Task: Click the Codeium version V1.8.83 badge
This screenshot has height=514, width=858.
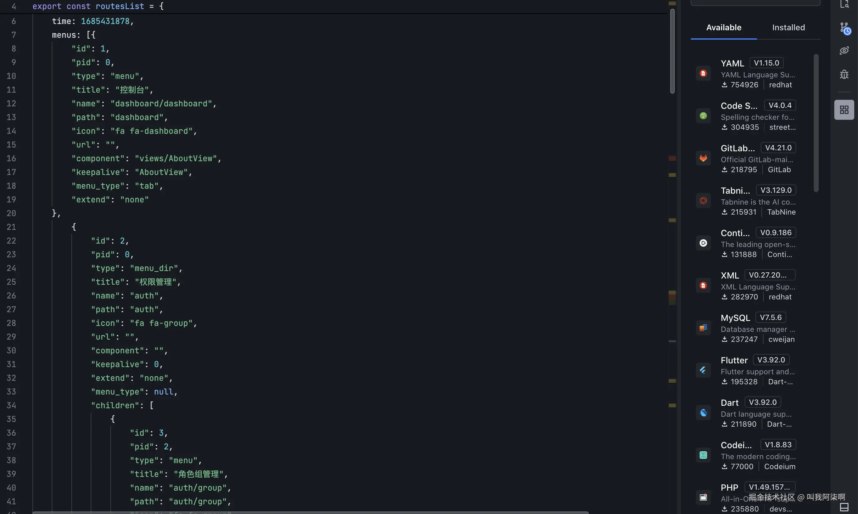Action: click(778, 444)
